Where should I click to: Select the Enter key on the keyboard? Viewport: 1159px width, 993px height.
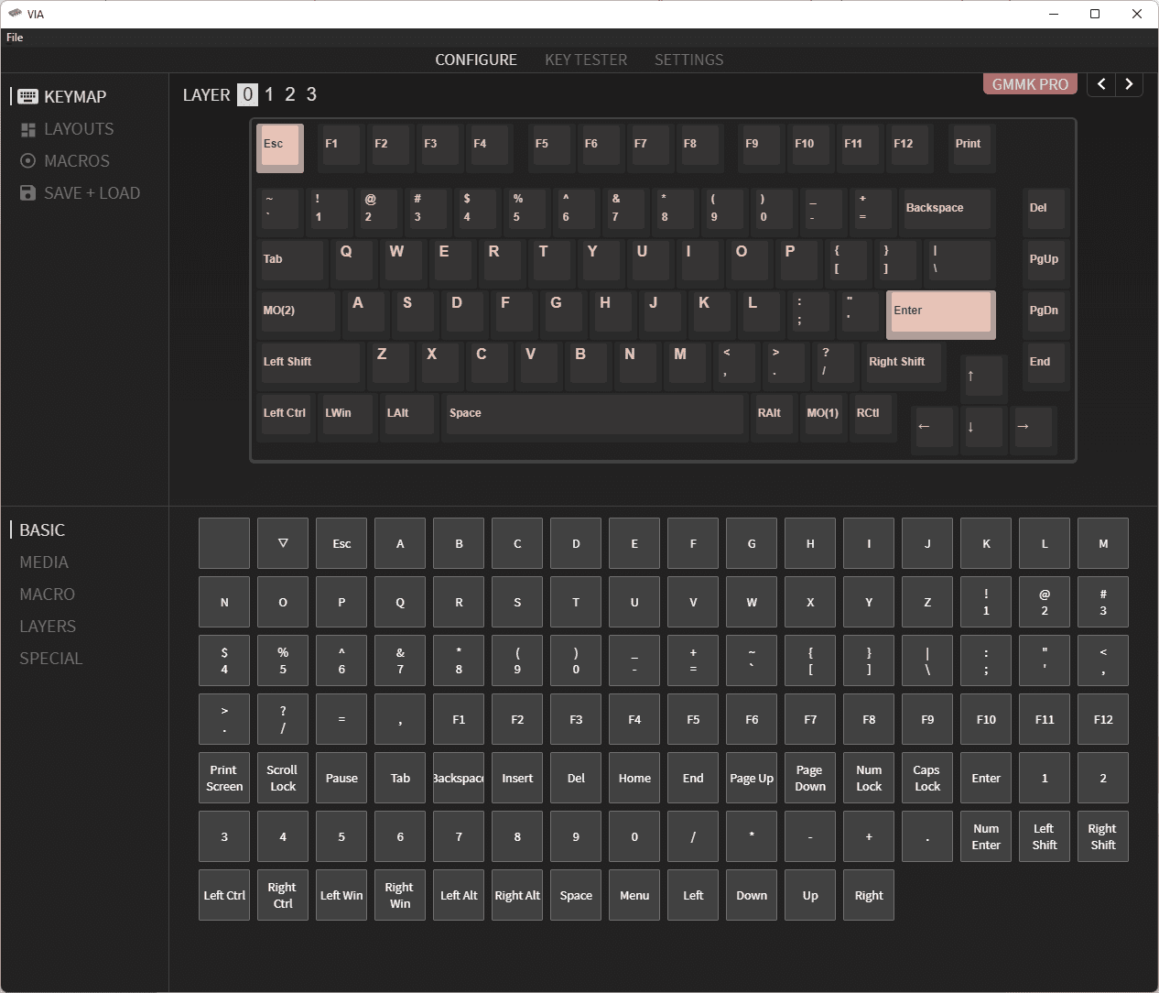click(x=941, y=314)
